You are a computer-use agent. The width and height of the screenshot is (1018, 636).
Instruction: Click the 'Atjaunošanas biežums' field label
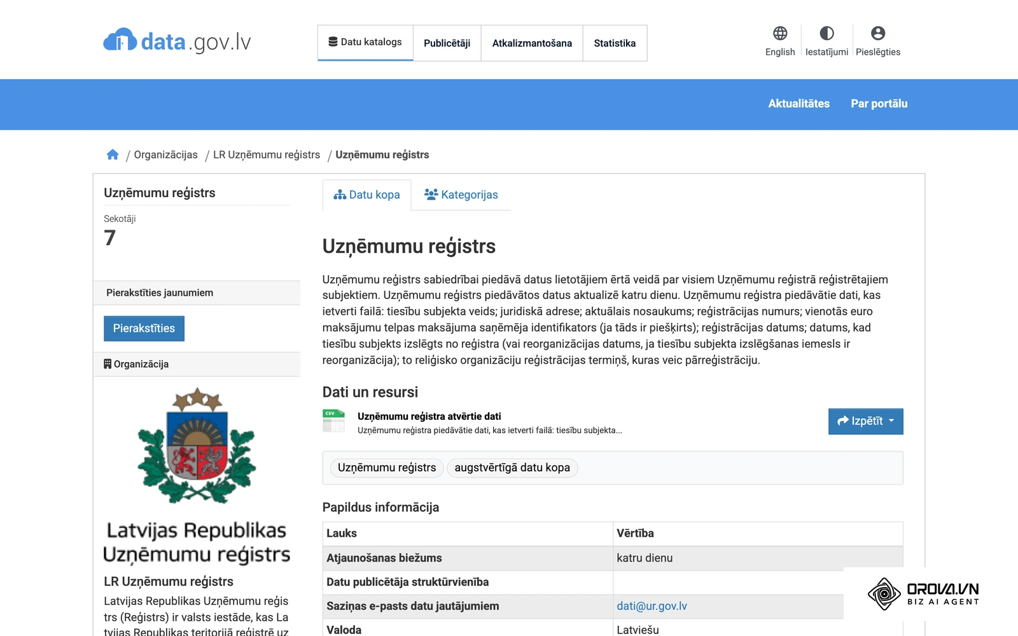point(384,558)
